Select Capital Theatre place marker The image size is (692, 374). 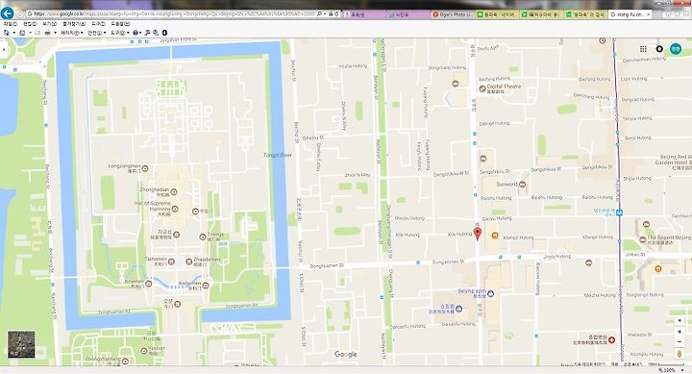[x=482, y=88]
